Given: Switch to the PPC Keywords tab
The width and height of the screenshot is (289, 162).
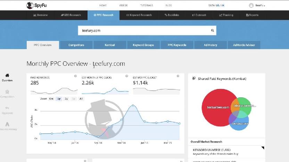Looking at the screenshot, I should (177, 45).
